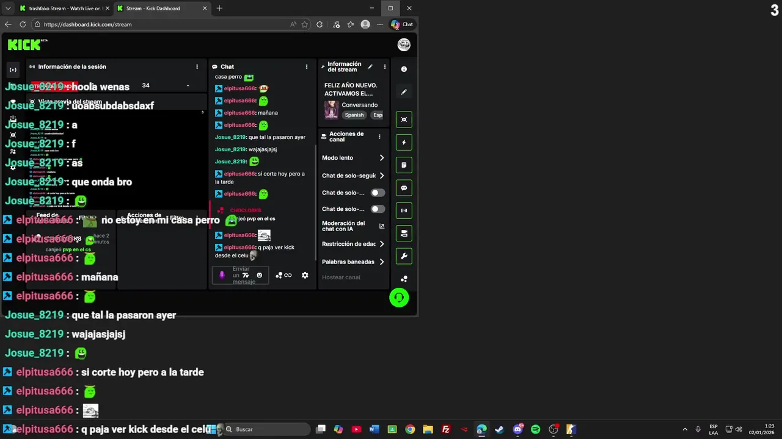Image resolution: width=782 pixels, height=439 pixels.
Task: Click the browser refresh button
Action: point(23,24)
